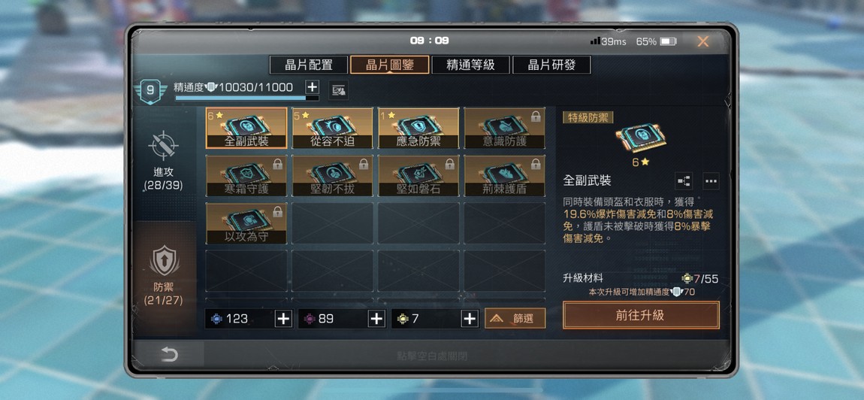The width and height of the screenshot is (864, 400).
Task: Select the locked 寒霜守護 chip
Action: tap(246, 175)
